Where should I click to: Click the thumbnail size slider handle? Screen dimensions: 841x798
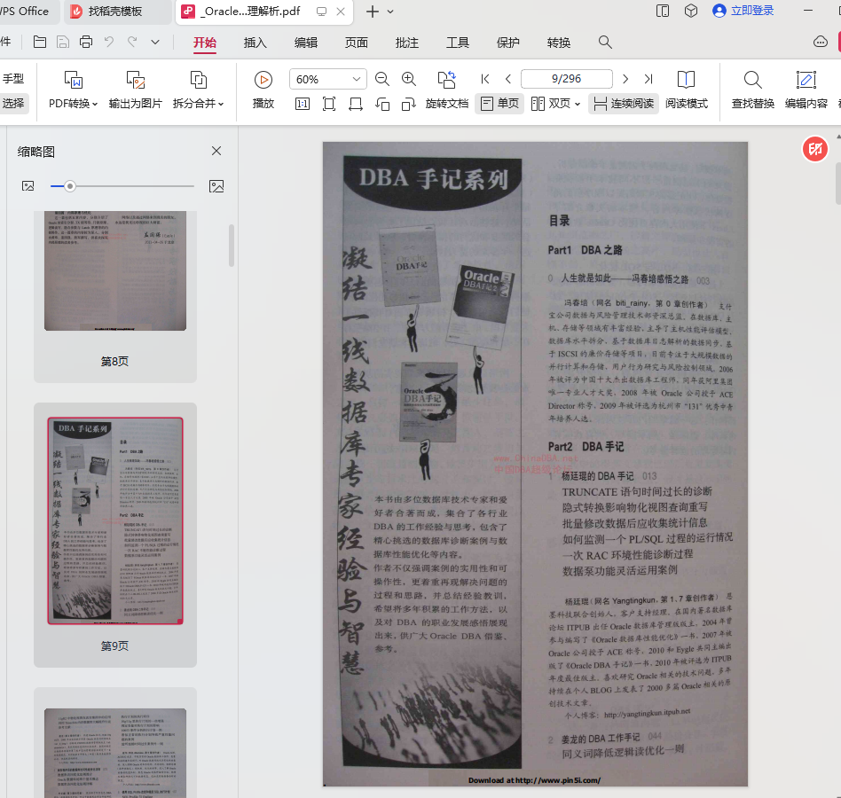[69, 186]
